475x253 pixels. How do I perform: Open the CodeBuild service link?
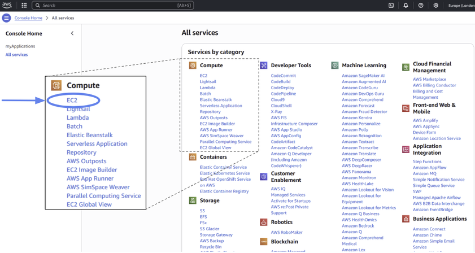click(281, 81)
